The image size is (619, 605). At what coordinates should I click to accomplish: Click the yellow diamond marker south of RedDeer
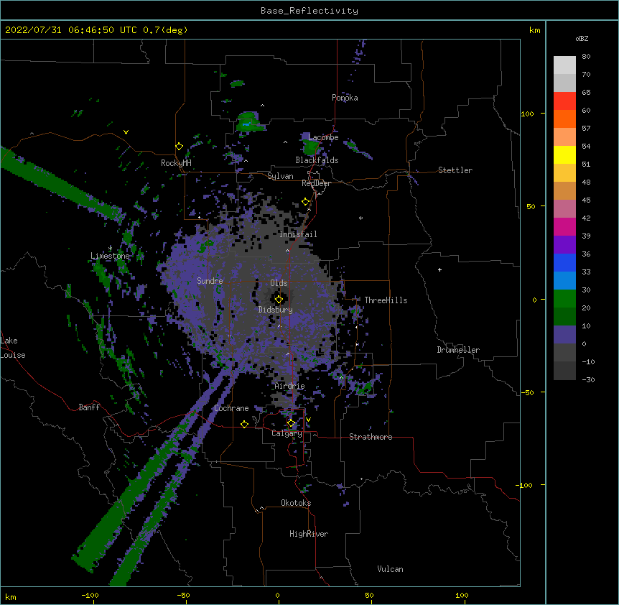(306, 202)
